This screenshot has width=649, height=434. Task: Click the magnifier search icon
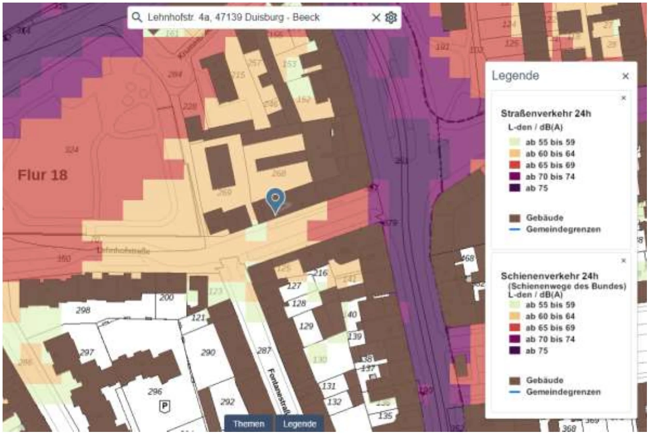[137, 17]
